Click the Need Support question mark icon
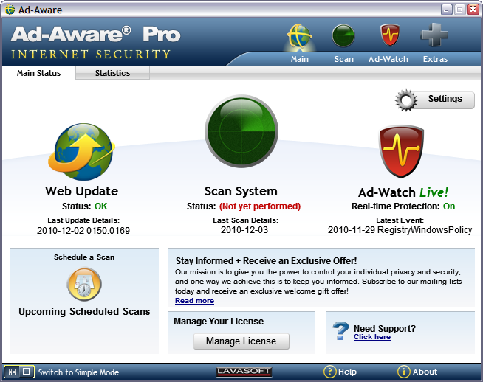The height and width of the screenshot is (382, 483). coord(340,331)
